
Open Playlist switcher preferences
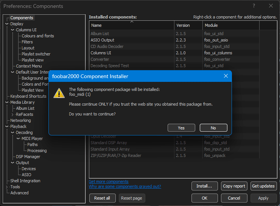[x=36, y=54]
